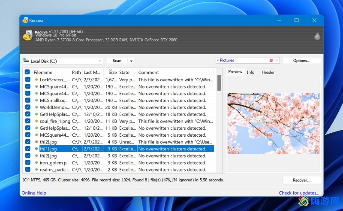The image size is (343, 211).
Task: Click green state dot for realms_particl file
Action: click(x=36, y=170)
